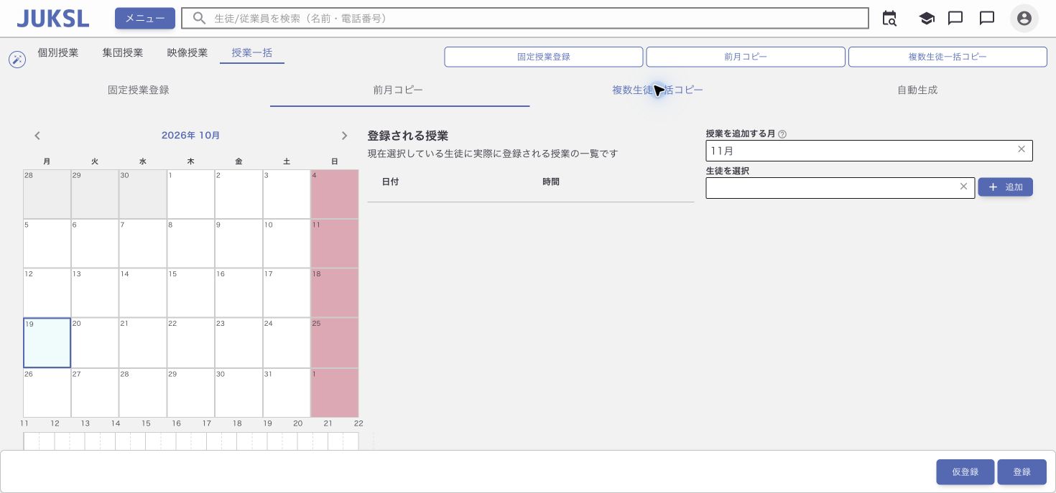Click the 日付 column header
Screen dimensions: 1056x493
point(390,182)
